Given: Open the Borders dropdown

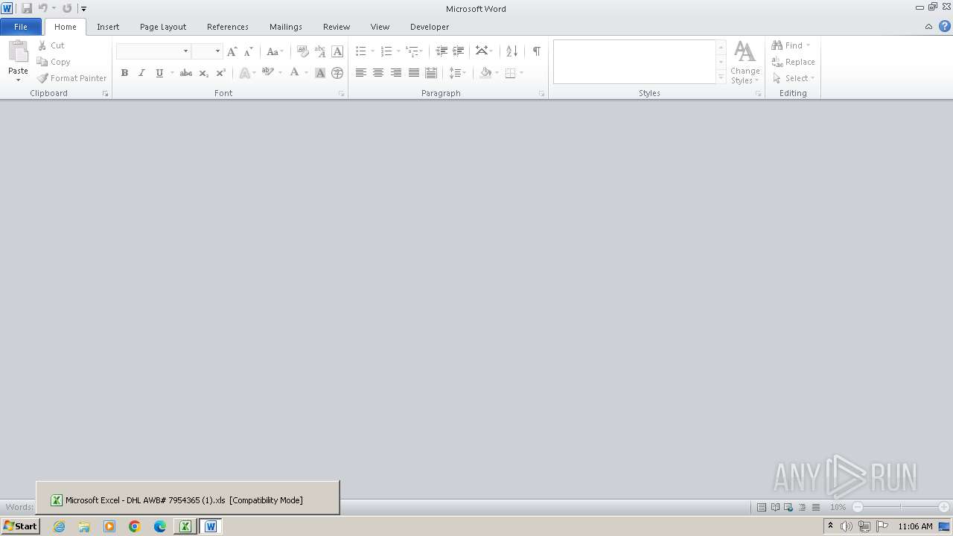Looking at the screenshot, I should pyautogui.click(x=514, y=73).
